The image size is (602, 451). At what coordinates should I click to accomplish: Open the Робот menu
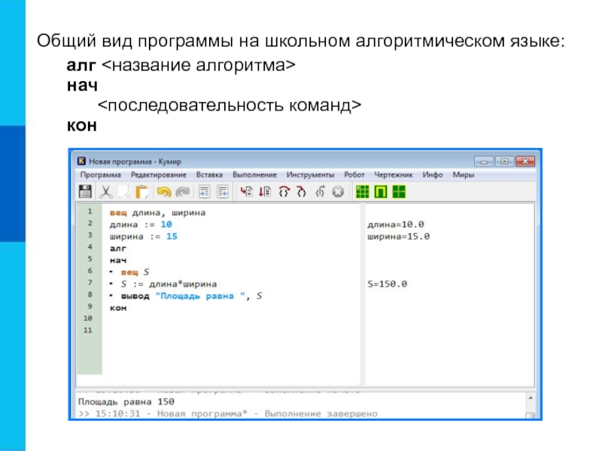pyautogui.click(x=354, y=174)
